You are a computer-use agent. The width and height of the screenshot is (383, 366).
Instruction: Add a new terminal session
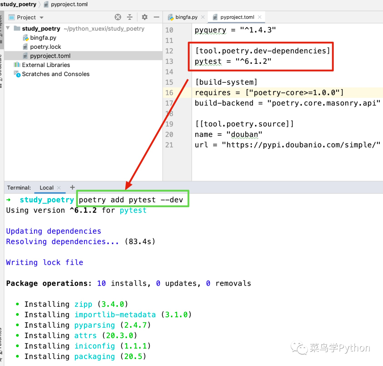click(72, 187)
